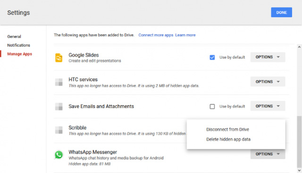302x173 pixels.
Task: Click the Google Slides app icon
Action: pos(59,58)
